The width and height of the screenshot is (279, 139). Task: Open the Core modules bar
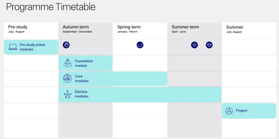click(x=113, y=79)
